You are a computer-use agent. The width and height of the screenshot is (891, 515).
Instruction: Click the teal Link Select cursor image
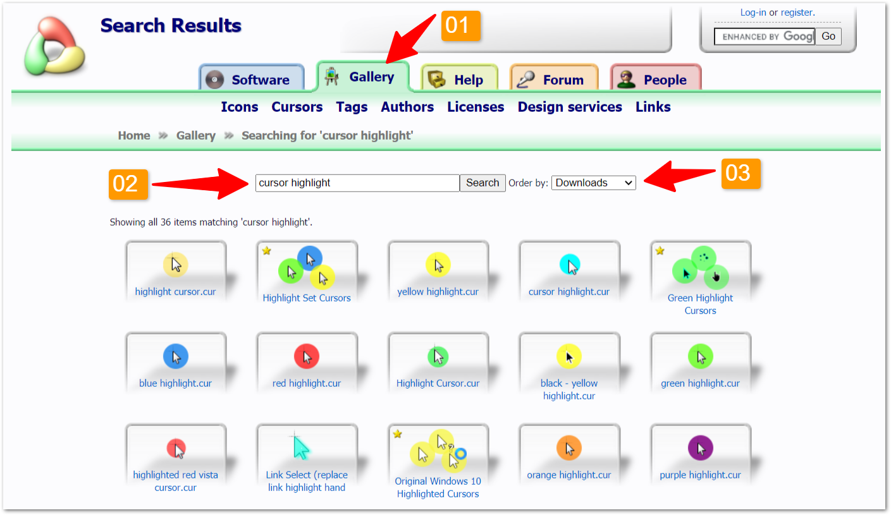[302, 447]
